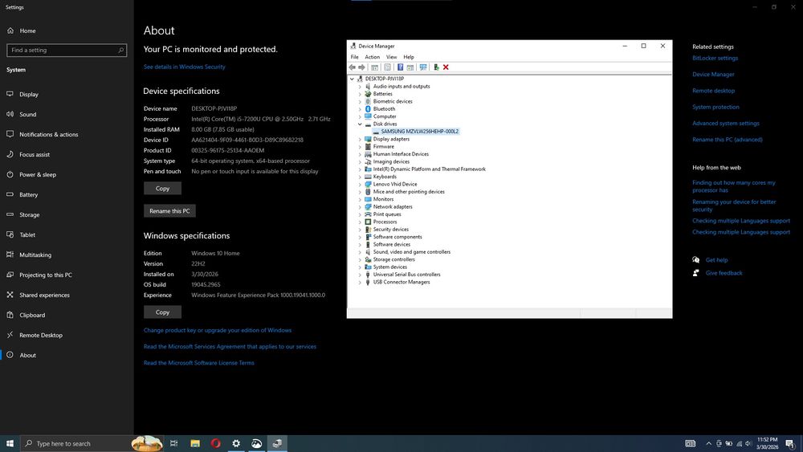Open Opera browser from the taskbar

[215, 443]
